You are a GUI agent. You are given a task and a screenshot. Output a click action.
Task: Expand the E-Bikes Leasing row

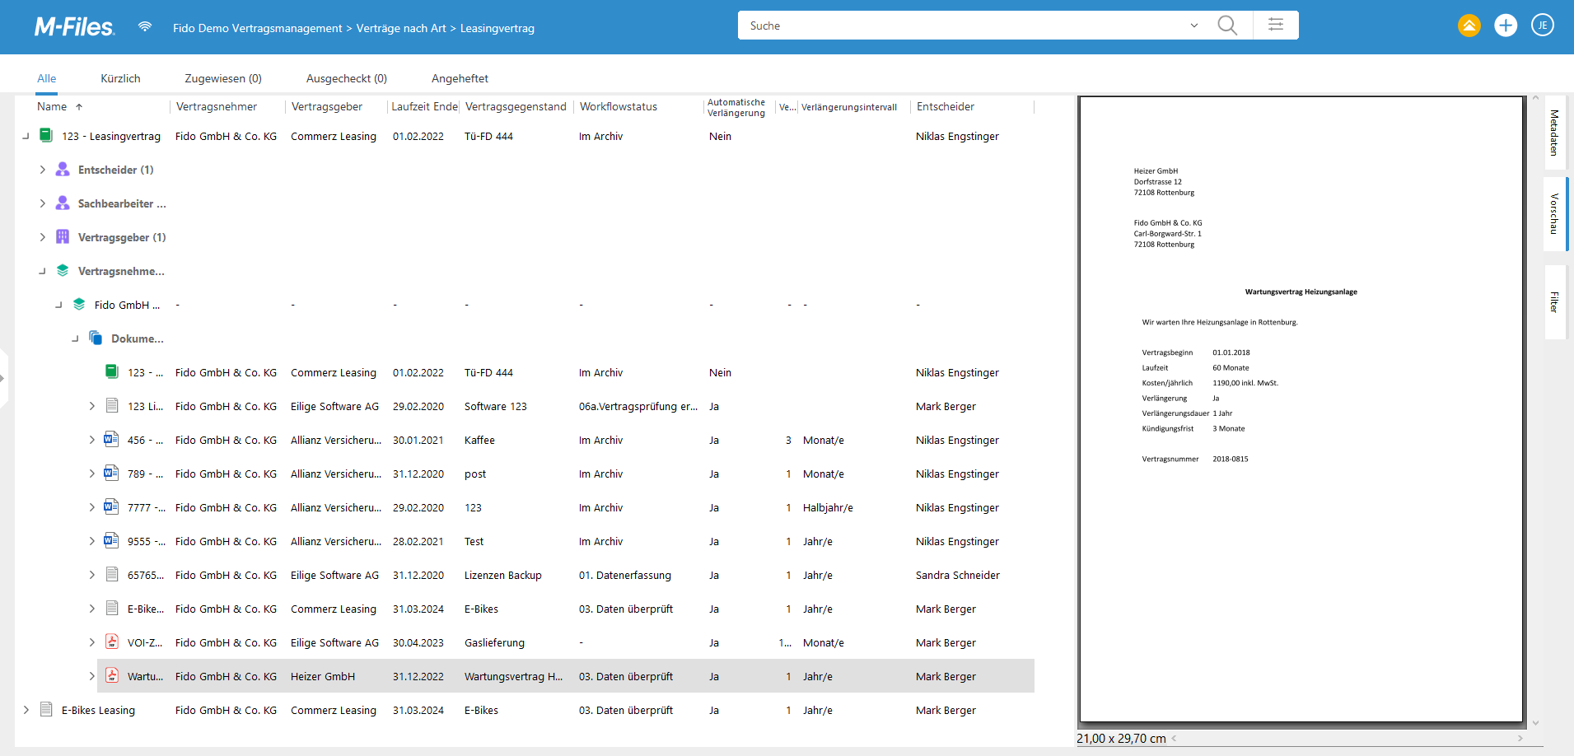[x=26, y=710]
